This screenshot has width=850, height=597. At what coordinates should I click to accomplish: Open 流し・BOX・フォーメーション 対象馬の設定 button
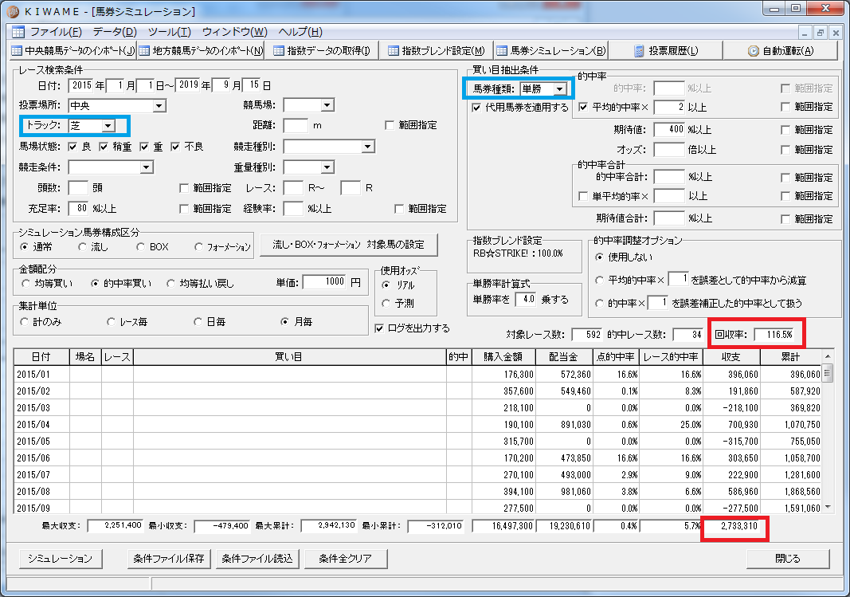349,245
